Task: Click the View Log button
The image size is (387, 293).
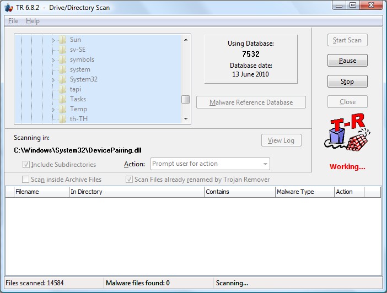Action: 281,140
